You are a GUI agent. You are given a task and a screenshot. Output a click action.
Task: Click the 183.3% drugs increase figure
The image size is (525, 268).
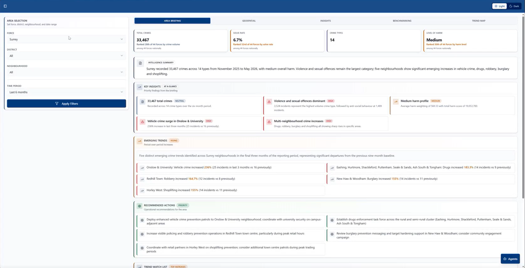point(469,167)
